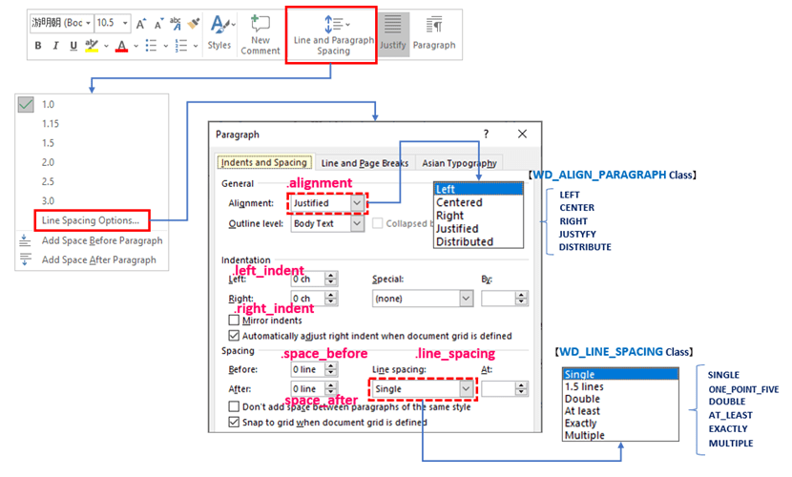This screenshot has width=792, height=477.
Task: Click the Numbering list icon
Action: click(x=181, y=46)
